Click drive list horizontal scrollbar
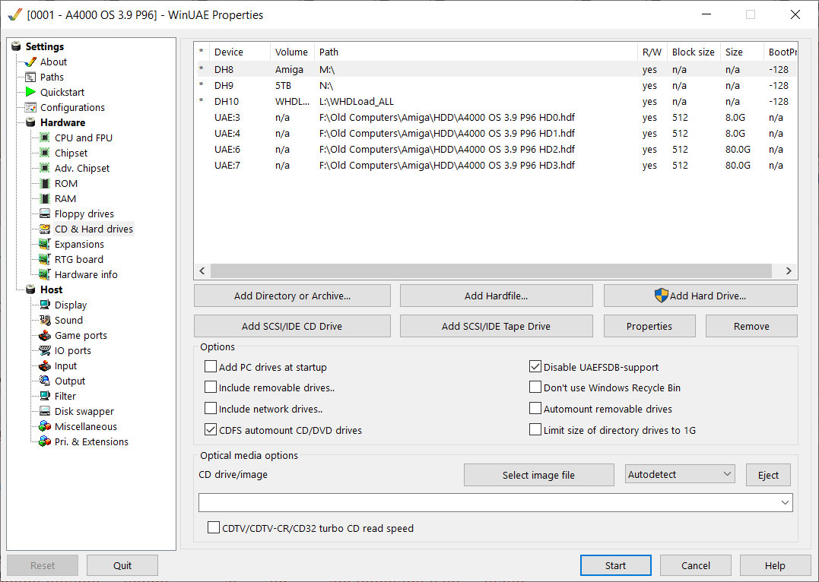Image resolution: width=819 pixels, height=582 pixels. click(x=491, y=270)
